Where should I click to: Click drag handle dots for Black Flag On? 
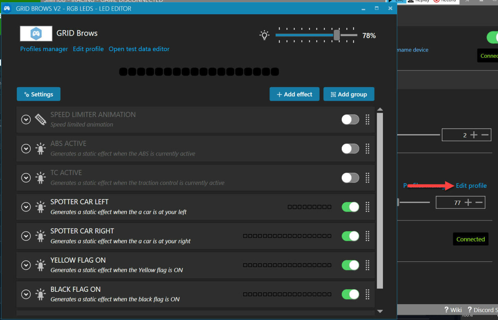(x=367, y=294)
